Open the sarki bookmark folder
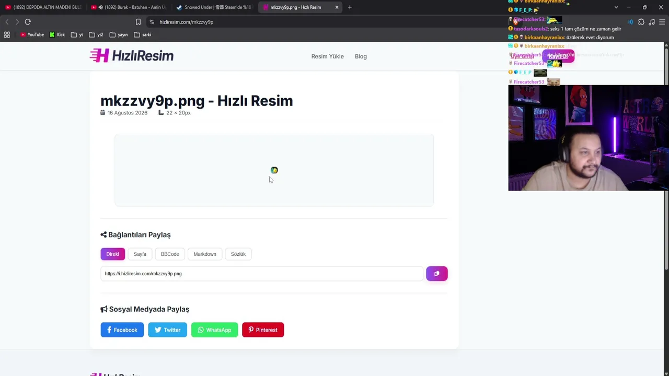The height and width of the screenshot is (376, 669). point(142,34)
